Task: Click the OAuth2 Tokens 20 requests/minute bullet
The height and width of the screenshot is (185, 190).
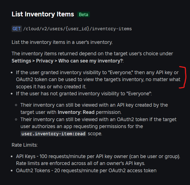Action: (86, 170)
